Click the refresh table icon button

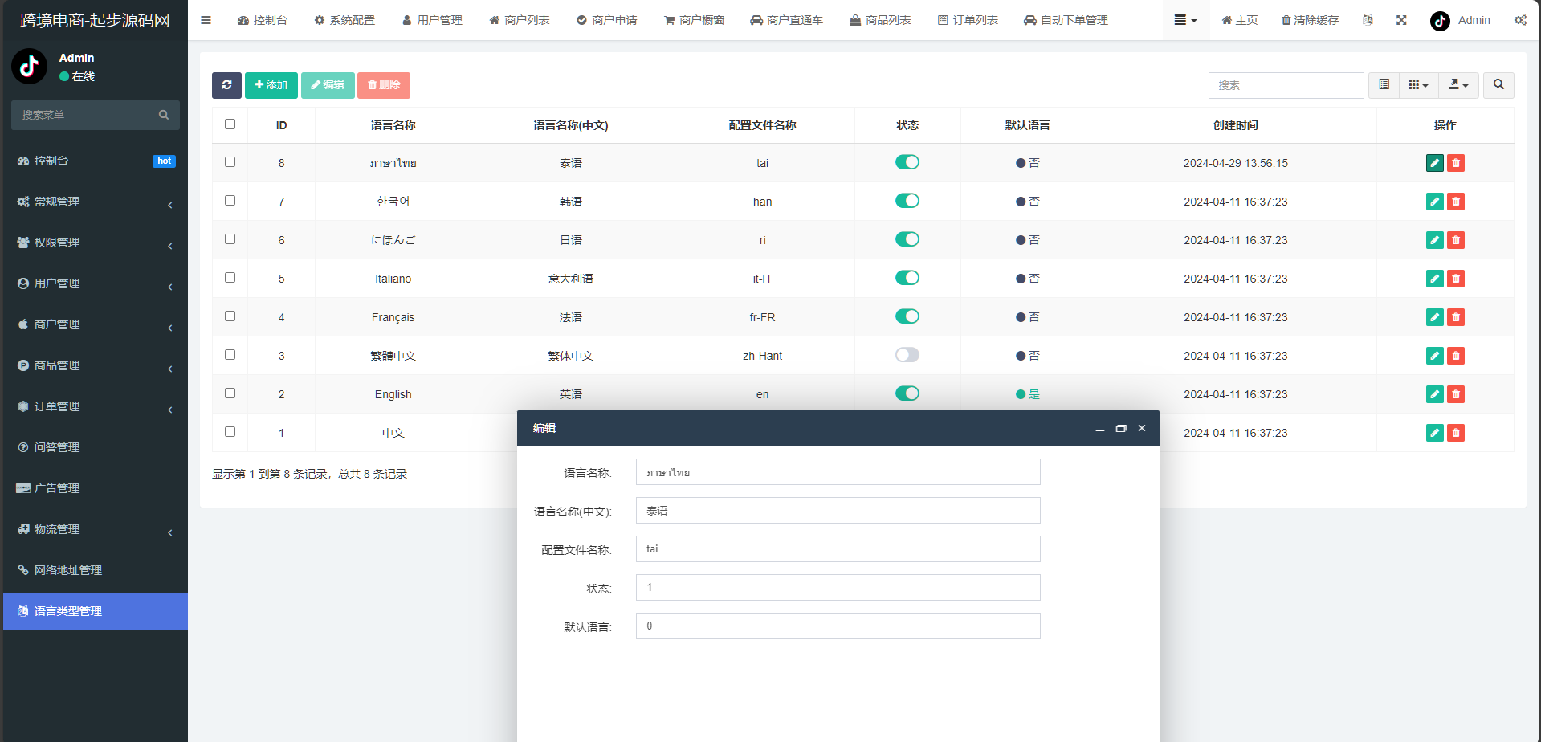[x=226, y=85]
